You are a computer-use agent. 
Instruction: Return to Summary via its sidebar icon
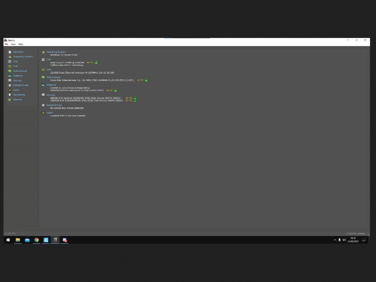pyautogui.click(x=10, y=52)
